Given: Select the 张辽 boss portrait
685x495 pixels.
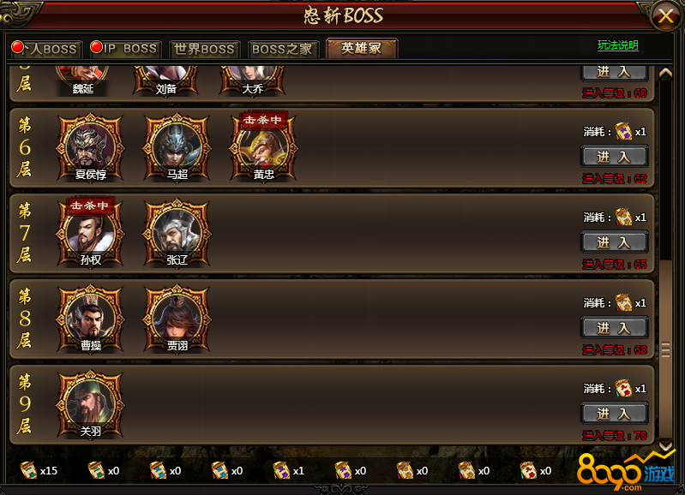Looking at the screenshot, I should 177,234.
